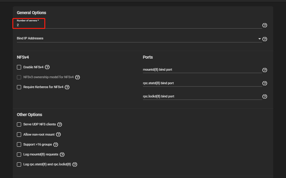Open help for rpc.lockd(8) bind port
This screenshot has height=178, width=286.
pos(265,97)
